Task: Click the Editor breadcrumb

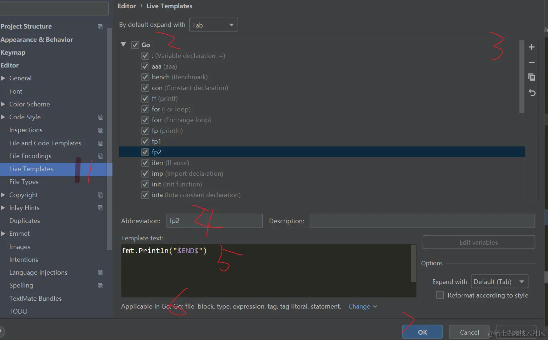Action: click(126, 6)
